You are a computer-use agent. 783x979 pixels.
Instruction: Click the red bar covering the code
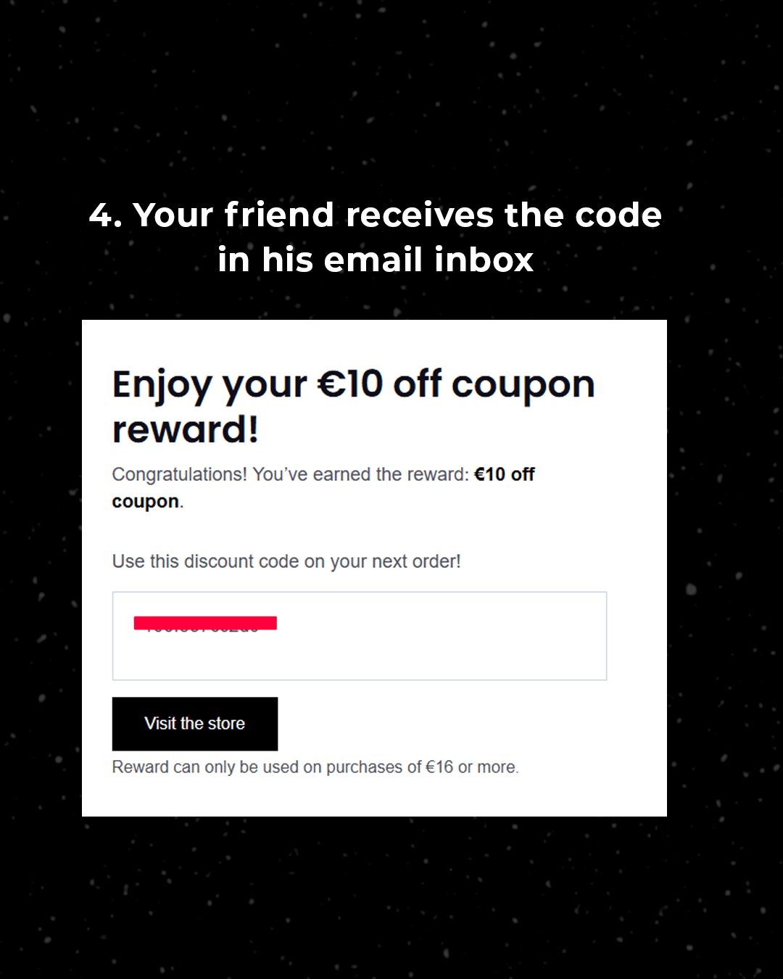point(205,623)
